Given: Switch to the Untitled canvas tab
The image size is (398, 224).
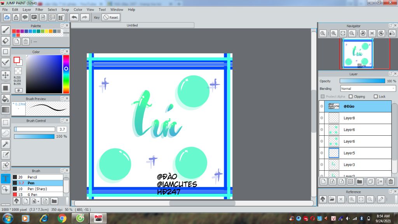Looking at the screenshot, I should pos(132,25).
